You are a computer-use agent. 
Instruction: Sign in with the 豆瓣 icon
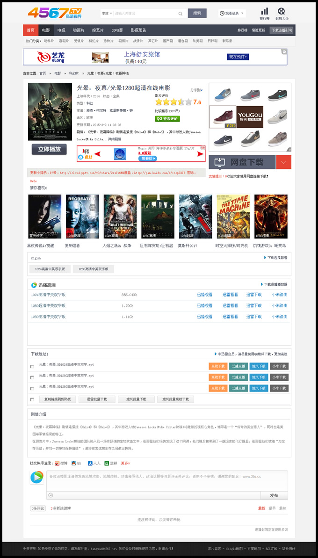point(107,464)
